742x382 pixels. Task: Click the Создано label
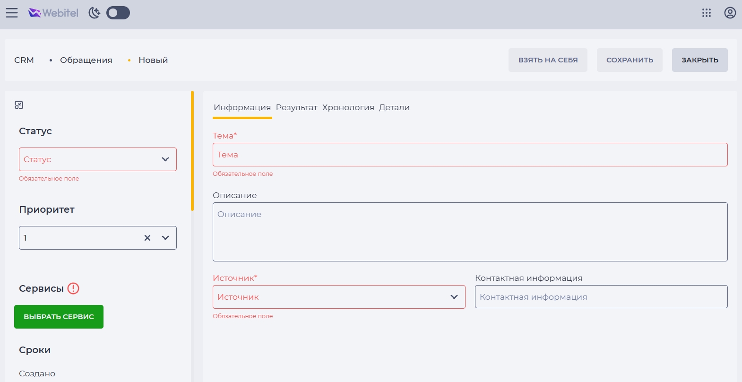click(37, 373)
